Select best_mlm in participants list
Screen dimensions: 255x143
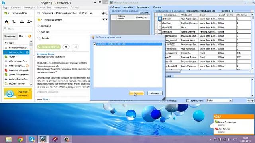click(x=43, y=32)
